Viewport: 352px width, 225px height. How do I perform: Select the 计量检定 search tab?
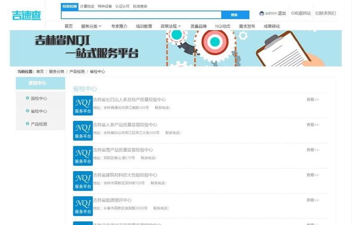87,6
